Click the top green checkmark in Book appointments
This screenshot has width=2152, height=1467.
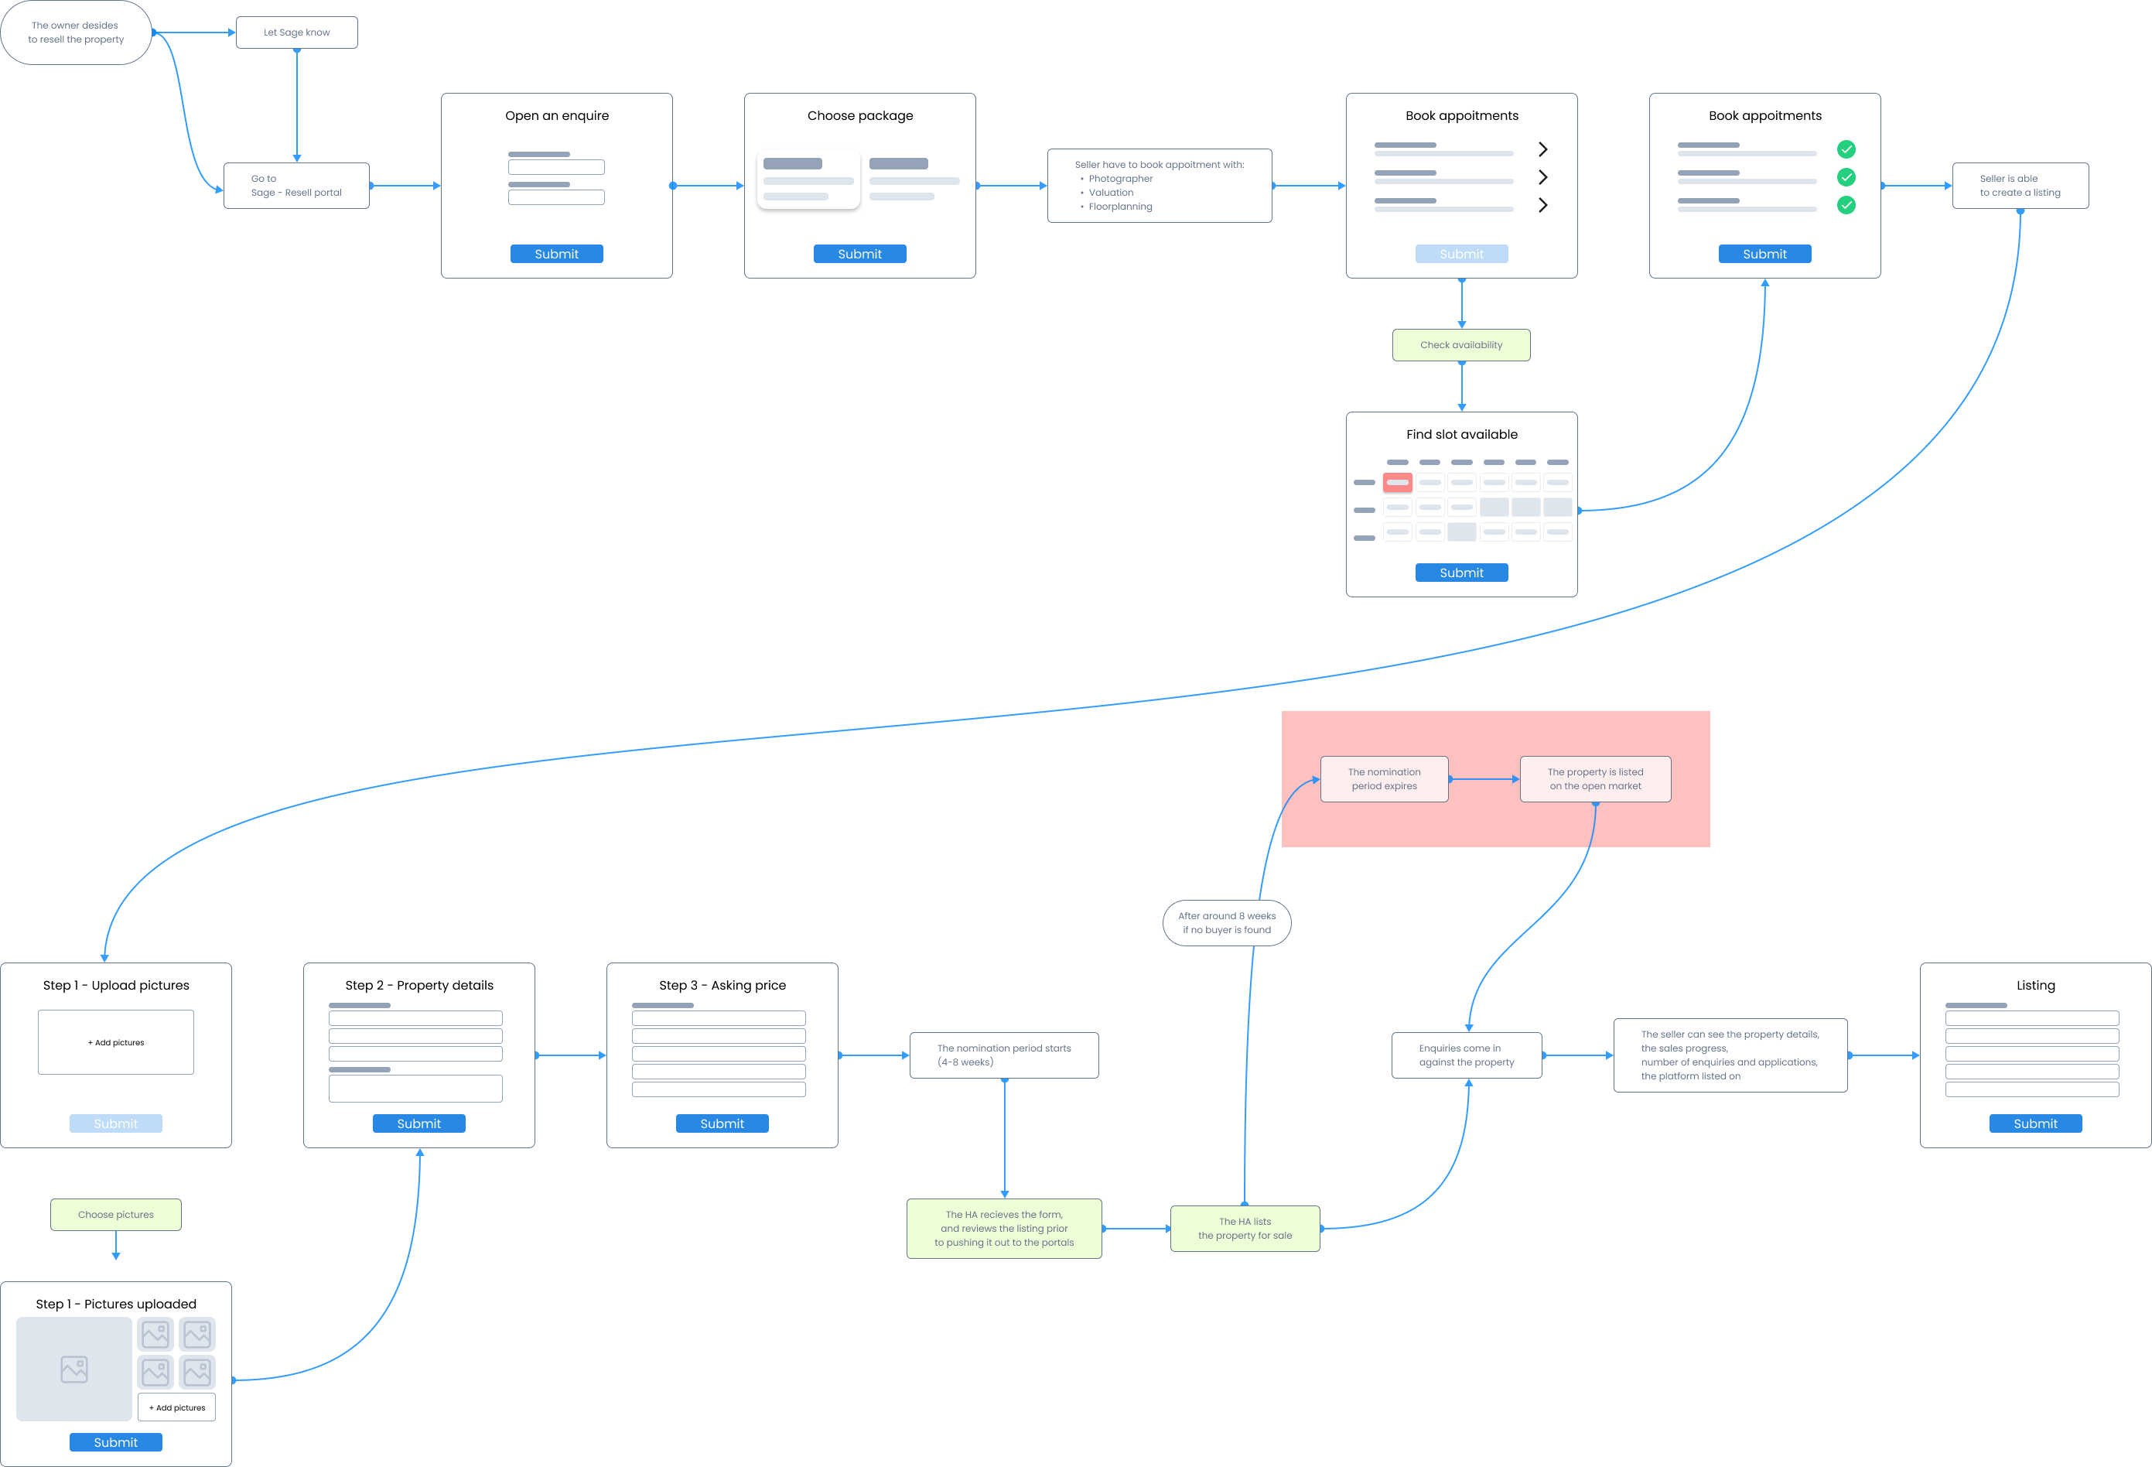click(1846, 149)
